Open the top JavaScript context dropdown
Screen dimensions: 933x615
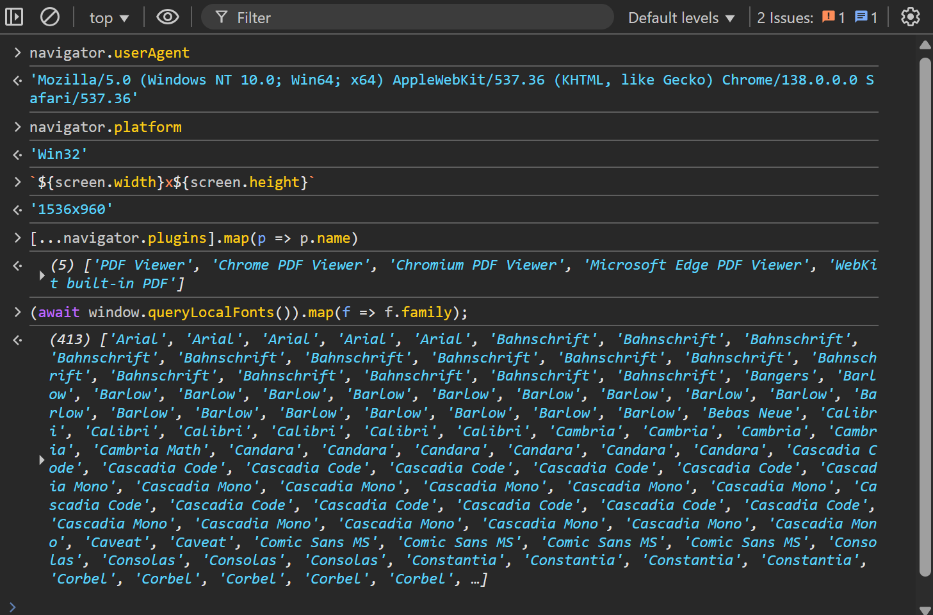coord(109,18)
